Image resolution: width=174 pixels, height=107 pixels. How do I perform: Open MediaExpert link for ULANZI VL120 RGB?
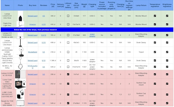(x=32, y=74)
